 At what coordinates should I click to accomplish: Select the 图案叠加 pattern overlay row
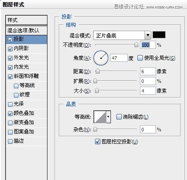click(26, 132)
